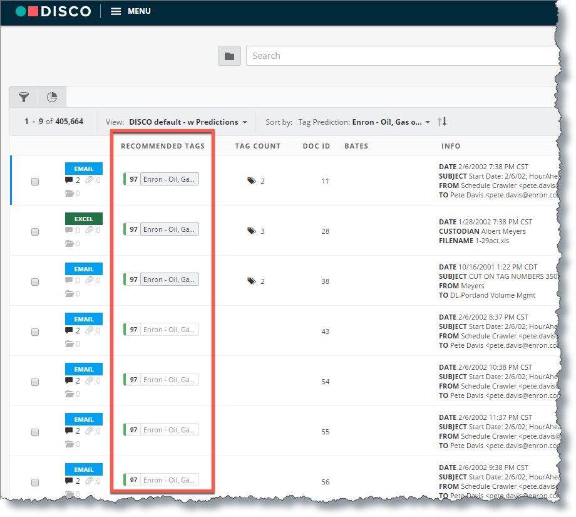Apply recommended Enron tag on document 54
Image resolution: width=576 pixels, height=517 pixels.
(x=169, y=380)
